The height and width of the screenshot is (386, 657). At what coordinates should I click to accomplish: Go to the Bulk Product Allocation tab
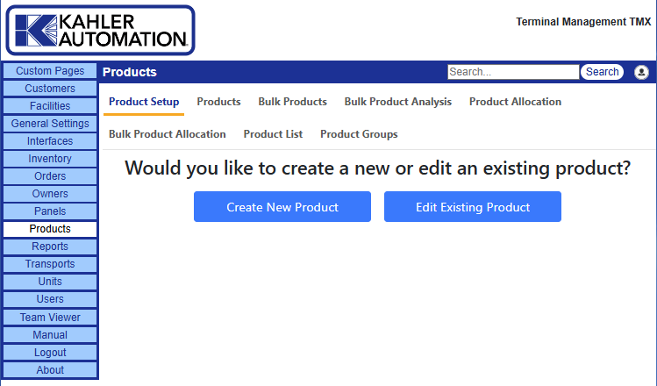click(167, 134)
